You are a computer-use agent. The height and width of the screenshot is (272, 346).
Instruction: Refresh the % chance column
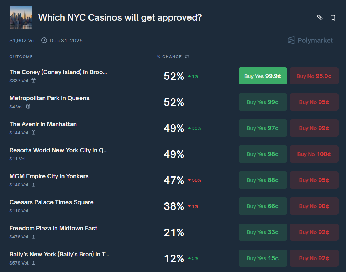tap(187, 57)
